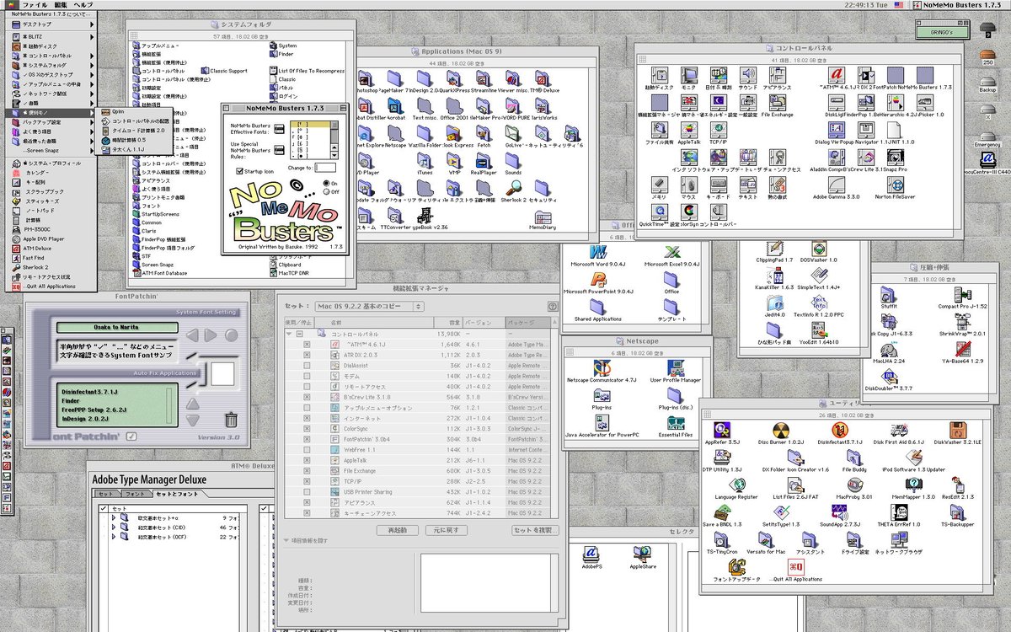Open the Jedit4.0 icon

tap(774, 303)
